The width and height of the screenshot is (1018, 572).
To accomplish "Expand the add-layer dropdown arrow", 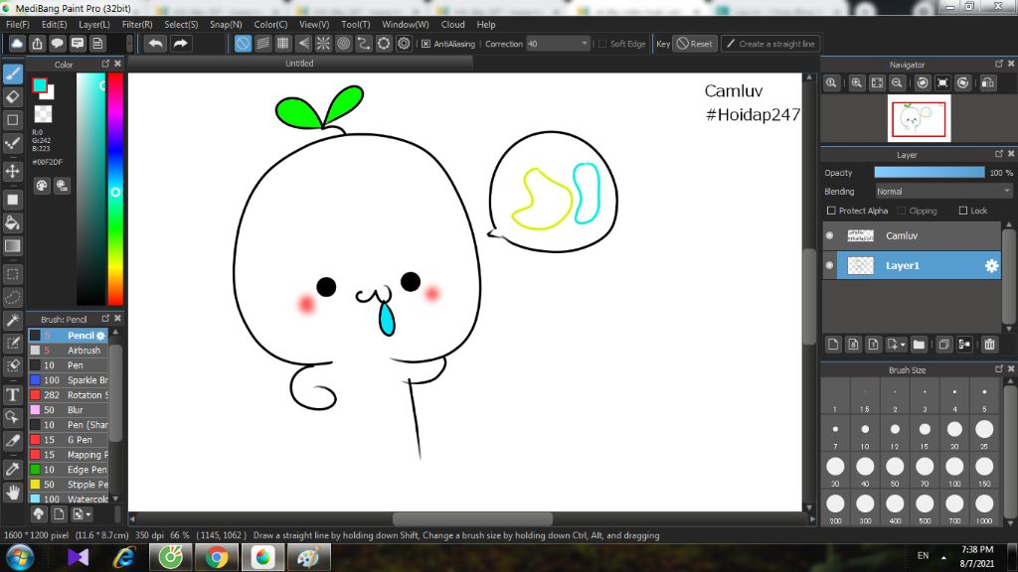I will click(903, 345).
